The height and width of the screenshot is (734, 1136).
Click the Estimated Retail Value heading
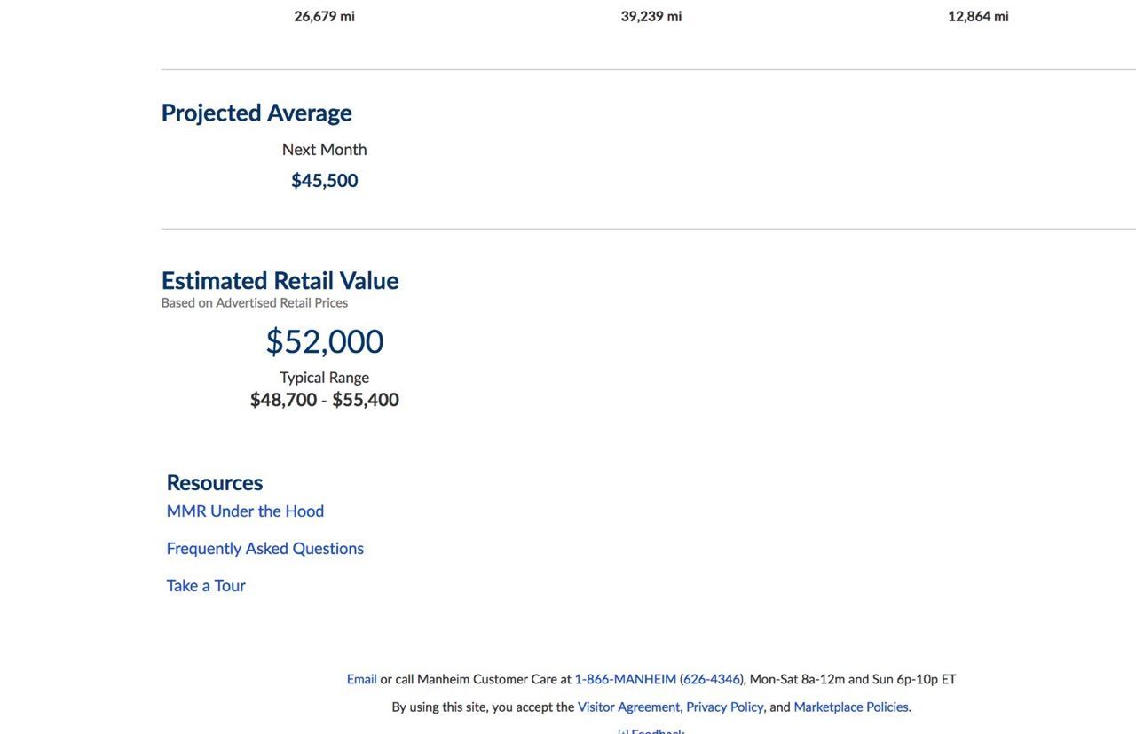pyautogui.click(x=280, y=281)
